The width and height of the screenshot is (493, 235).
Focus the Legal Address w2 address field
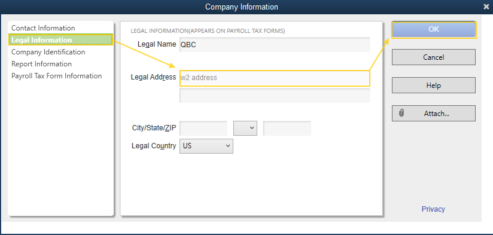[275, 78]
